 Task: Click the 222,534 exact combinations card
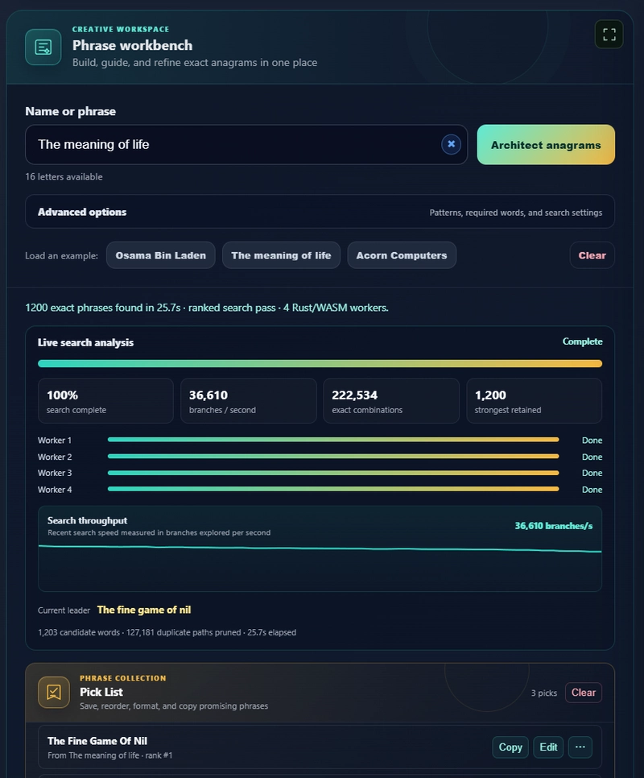391,401
